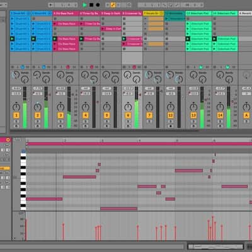This screenshot has height=252, width=252.
Task: Launch track 3 clip in the second scene
Action: [x=55, y=24]
